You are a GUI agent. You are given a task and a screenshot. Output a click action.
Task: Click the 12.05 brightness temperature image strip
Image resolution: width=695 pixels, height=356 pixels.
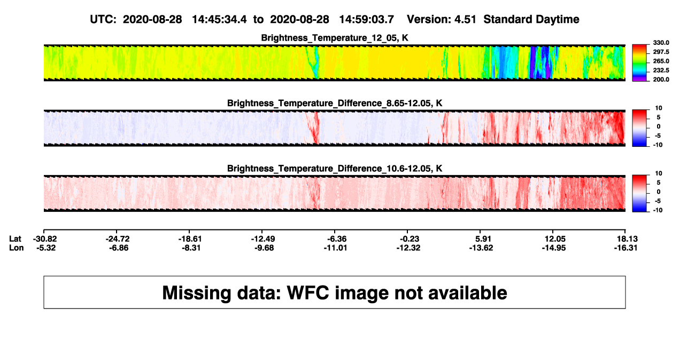pyautogui.click(x=334, y=62)
